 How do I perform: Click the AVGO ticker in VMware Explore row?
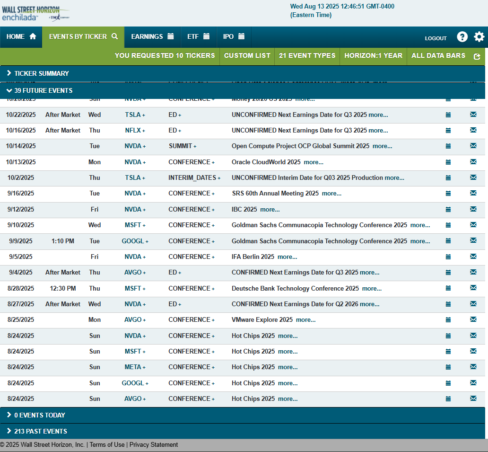[x=133, y=320]
